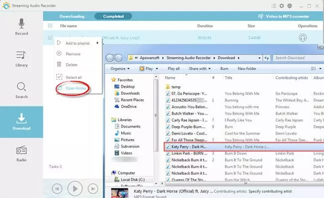Open the Video to MP3 converter
This screenshot has height=198, width=324.
click(x=284, y=16)
